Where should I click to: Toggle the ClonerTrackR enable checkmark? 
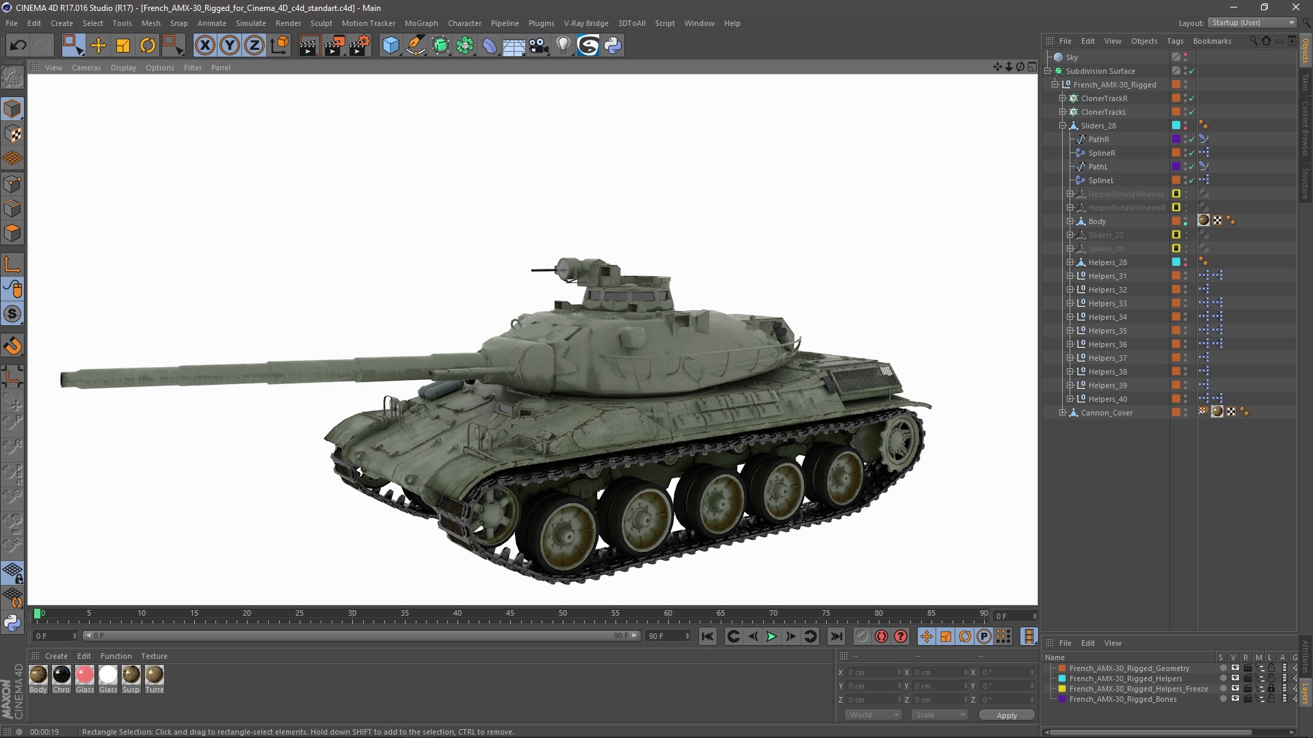pos(1192,98)
